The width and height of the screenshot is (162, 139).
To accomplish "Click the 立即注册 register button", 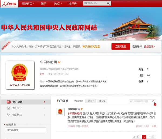I will (120, 47).
